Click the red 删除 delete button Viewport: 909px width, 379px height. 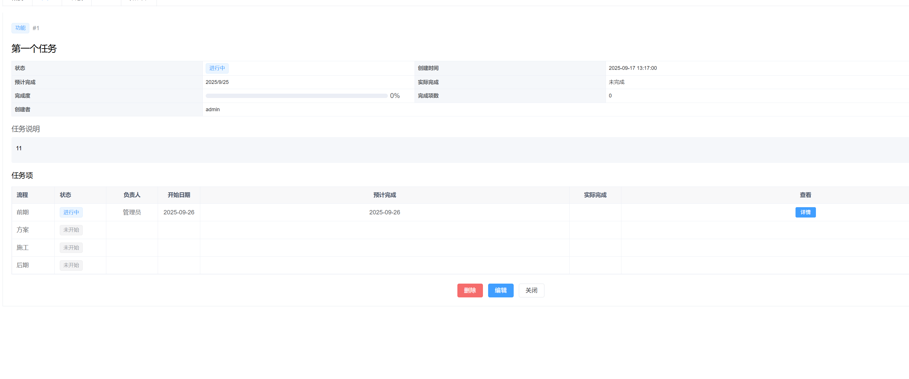470,290
